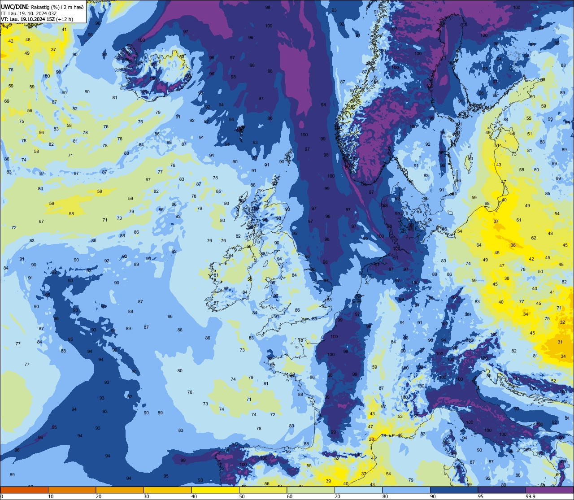The width and height of the screenshot is (574, 500).
Task: Click the legend scale label '50'
Action: click(x=242, y=496)
